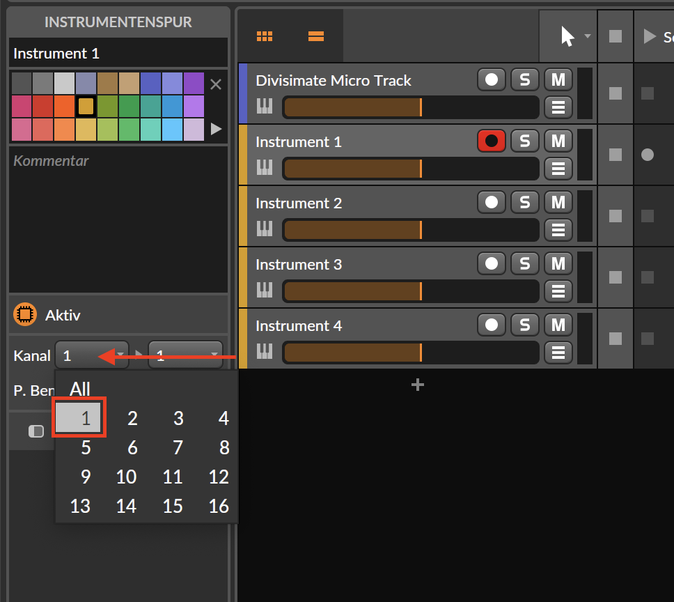Screen dimensions: 674x602
Task: Open the second Kanal channel dropdown
Action: 187,355
